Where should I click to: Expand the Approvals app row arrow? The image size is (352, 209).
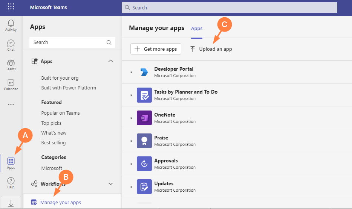[131, 164]
